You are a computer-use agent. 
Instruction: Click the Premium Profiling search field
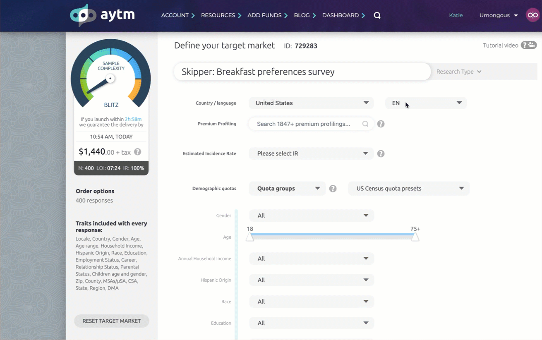[306, 124]
